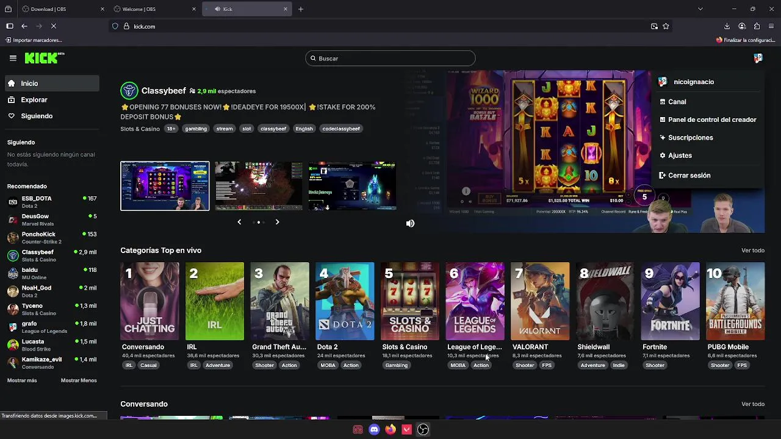
Task: Toggle the browser sidebar button
Action: coord(9,26)
